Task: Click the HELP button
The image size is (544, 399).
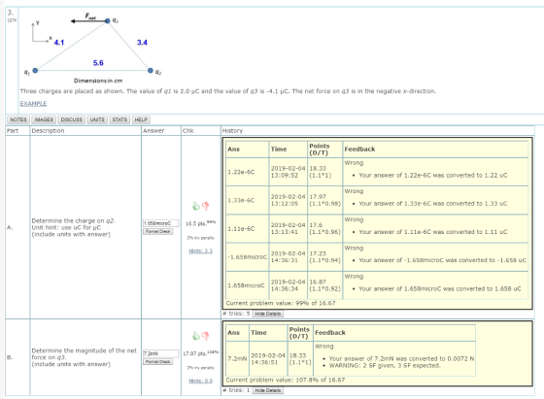Action: pos(141,119)
